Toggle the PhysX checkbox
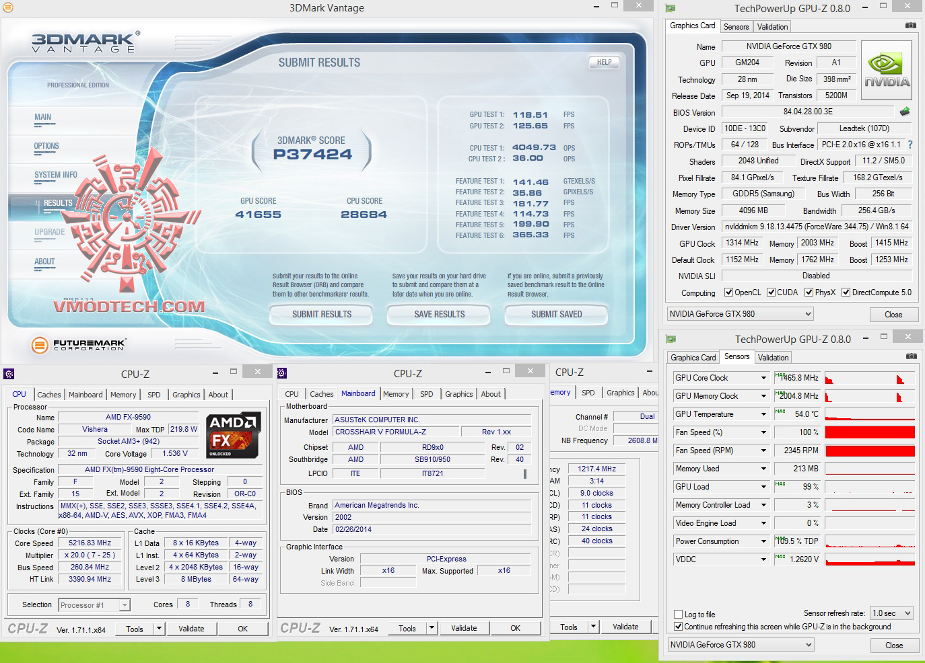 click(x=809, y=292)
